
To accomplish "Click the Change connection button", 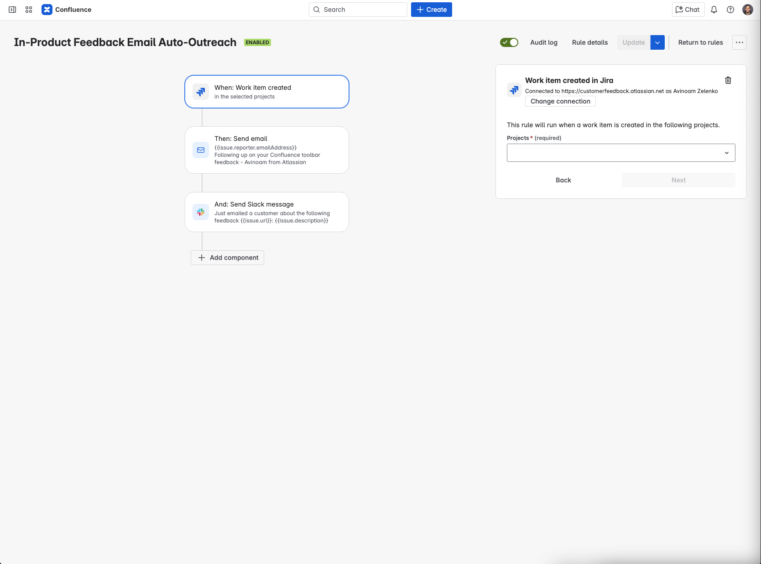I will click(560, 101).
